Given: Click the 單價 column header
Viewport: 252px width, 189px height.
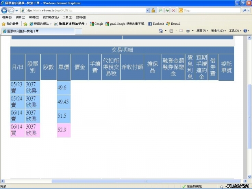Looking at the screenshot, I should pyautogui.click(x=64, y=67).
